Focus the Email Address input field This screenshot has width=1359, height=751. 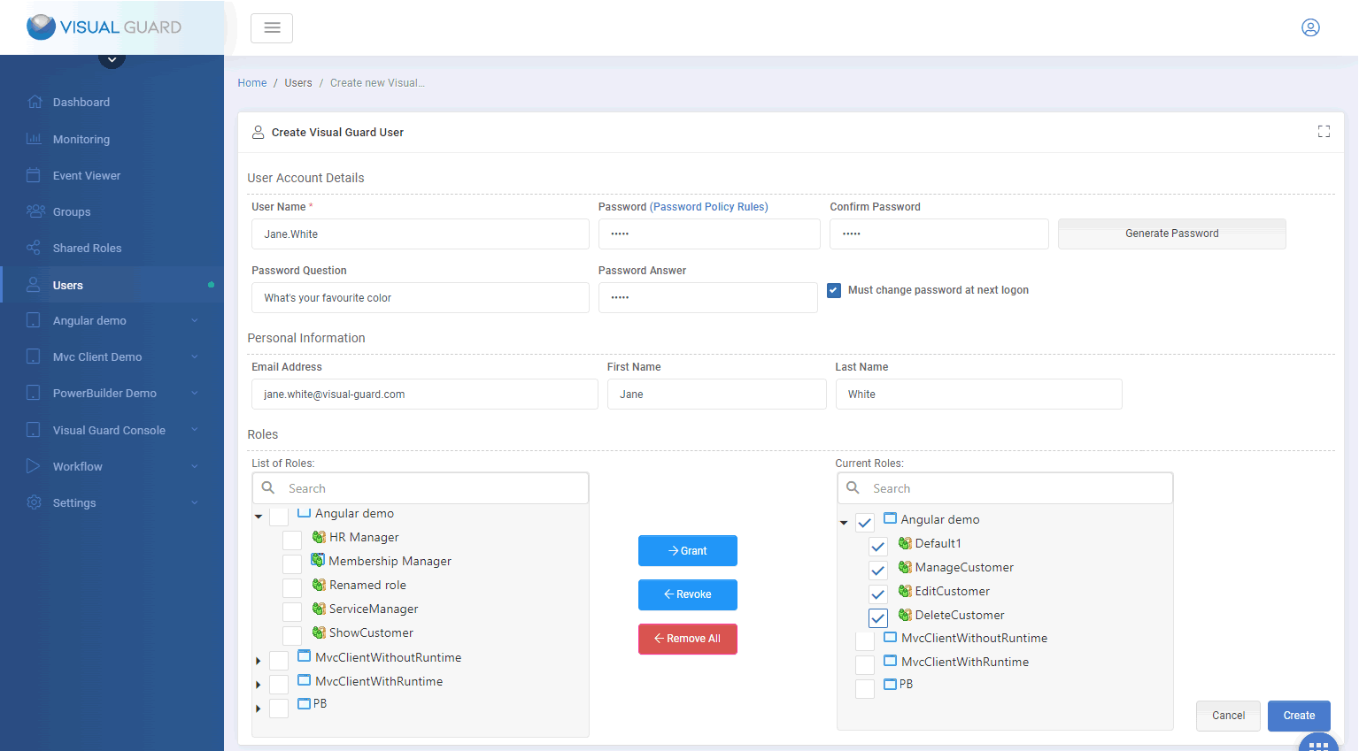[x=425, y=395]
